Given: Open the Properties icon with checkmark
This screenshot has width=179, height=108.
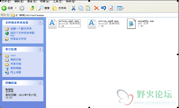Looking at the screenshot, I should pyautogui.click(x=111, y=8).
